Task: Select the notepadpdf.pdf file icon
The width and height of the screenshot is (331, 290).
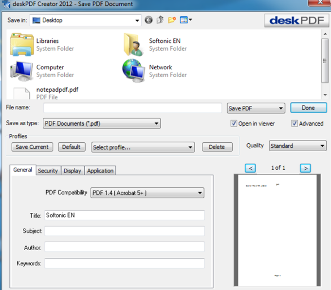Action: (x=21, y=94)
